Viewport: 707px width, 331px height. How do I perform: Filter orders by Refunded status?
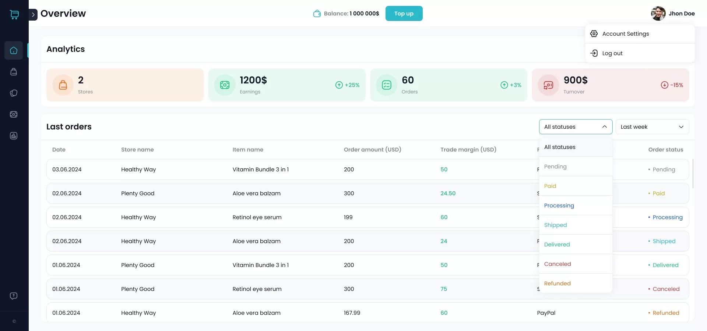click(x=557, y=284)
